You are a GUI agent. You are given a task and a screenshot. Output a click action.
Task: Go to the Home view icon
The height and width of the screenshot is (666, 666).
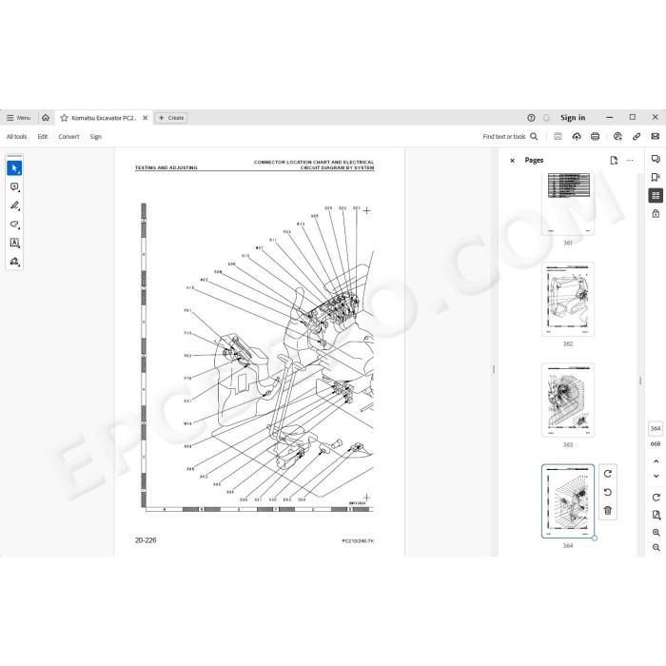pyautogui.click(x=46, y=118)
